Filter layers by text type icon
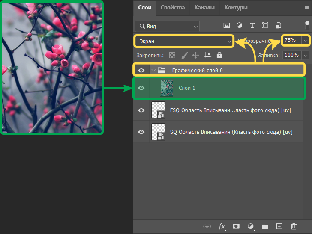Viewport: 312px width, 234px height. click(x=252, y=26)
